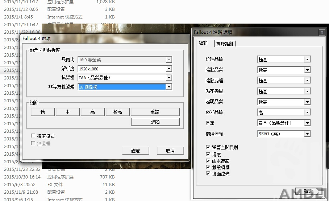
Task: Disable 雨水遮蔽 checkbox
Action: pyautogui.click(x=208, y=161)
